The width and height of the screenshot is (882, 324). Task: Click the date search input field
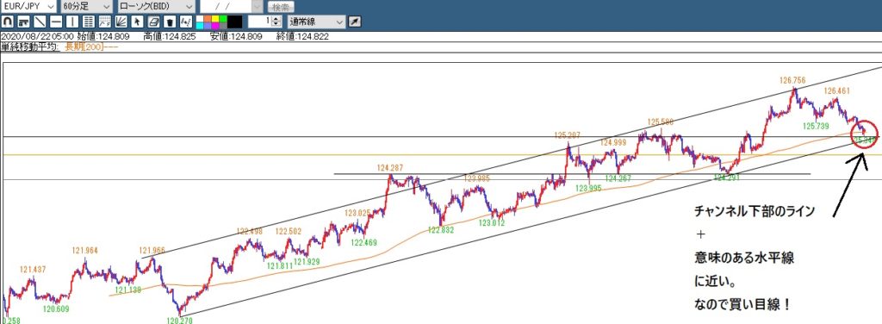(x=227, y=6)
